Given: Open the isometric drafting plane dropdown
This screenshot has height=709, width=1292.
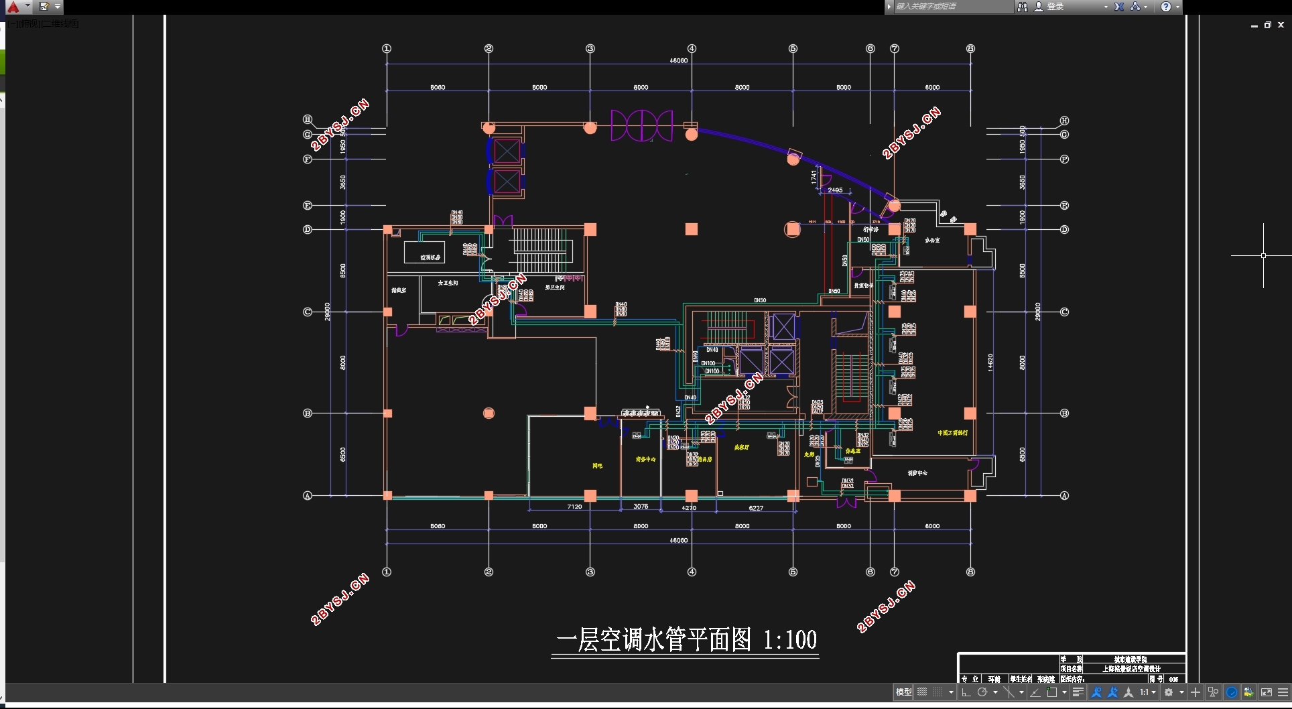Looking at the screenshot, I should (x=1021, y=692).
